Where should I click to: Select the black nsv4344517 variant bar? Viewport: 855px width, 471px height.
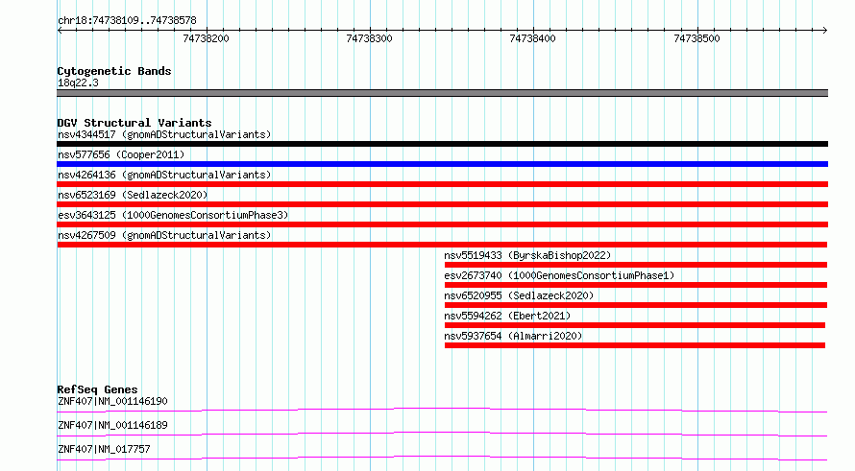(442, 144)
